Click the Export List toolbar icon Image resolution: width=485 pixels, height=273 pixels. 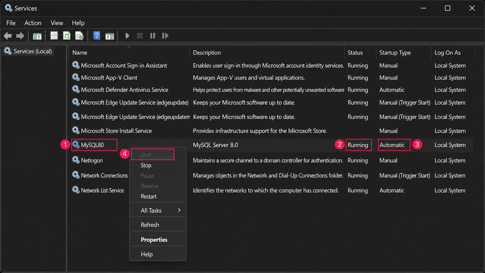click(x=80, y=36)
